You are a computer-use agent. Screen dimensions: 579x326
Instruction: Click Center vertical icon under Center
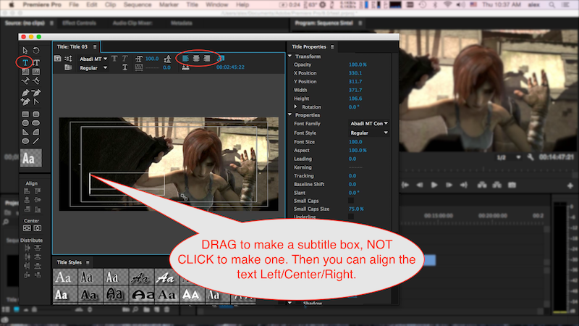[x=27, y=228]
